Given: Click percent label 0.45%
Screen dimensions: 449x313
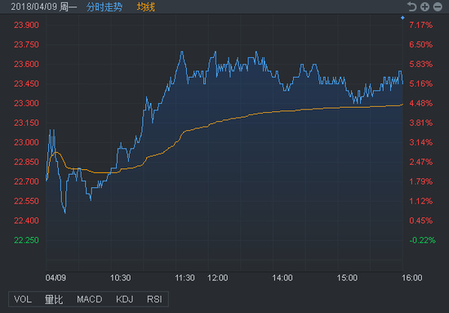Looking at the screenshot, I should [x=420, y=221].
